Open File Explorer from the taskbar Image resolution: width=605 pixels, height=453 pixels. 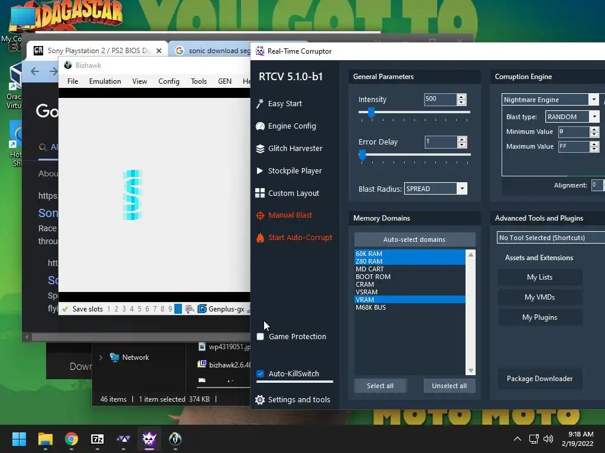click(x=45, y=439)
